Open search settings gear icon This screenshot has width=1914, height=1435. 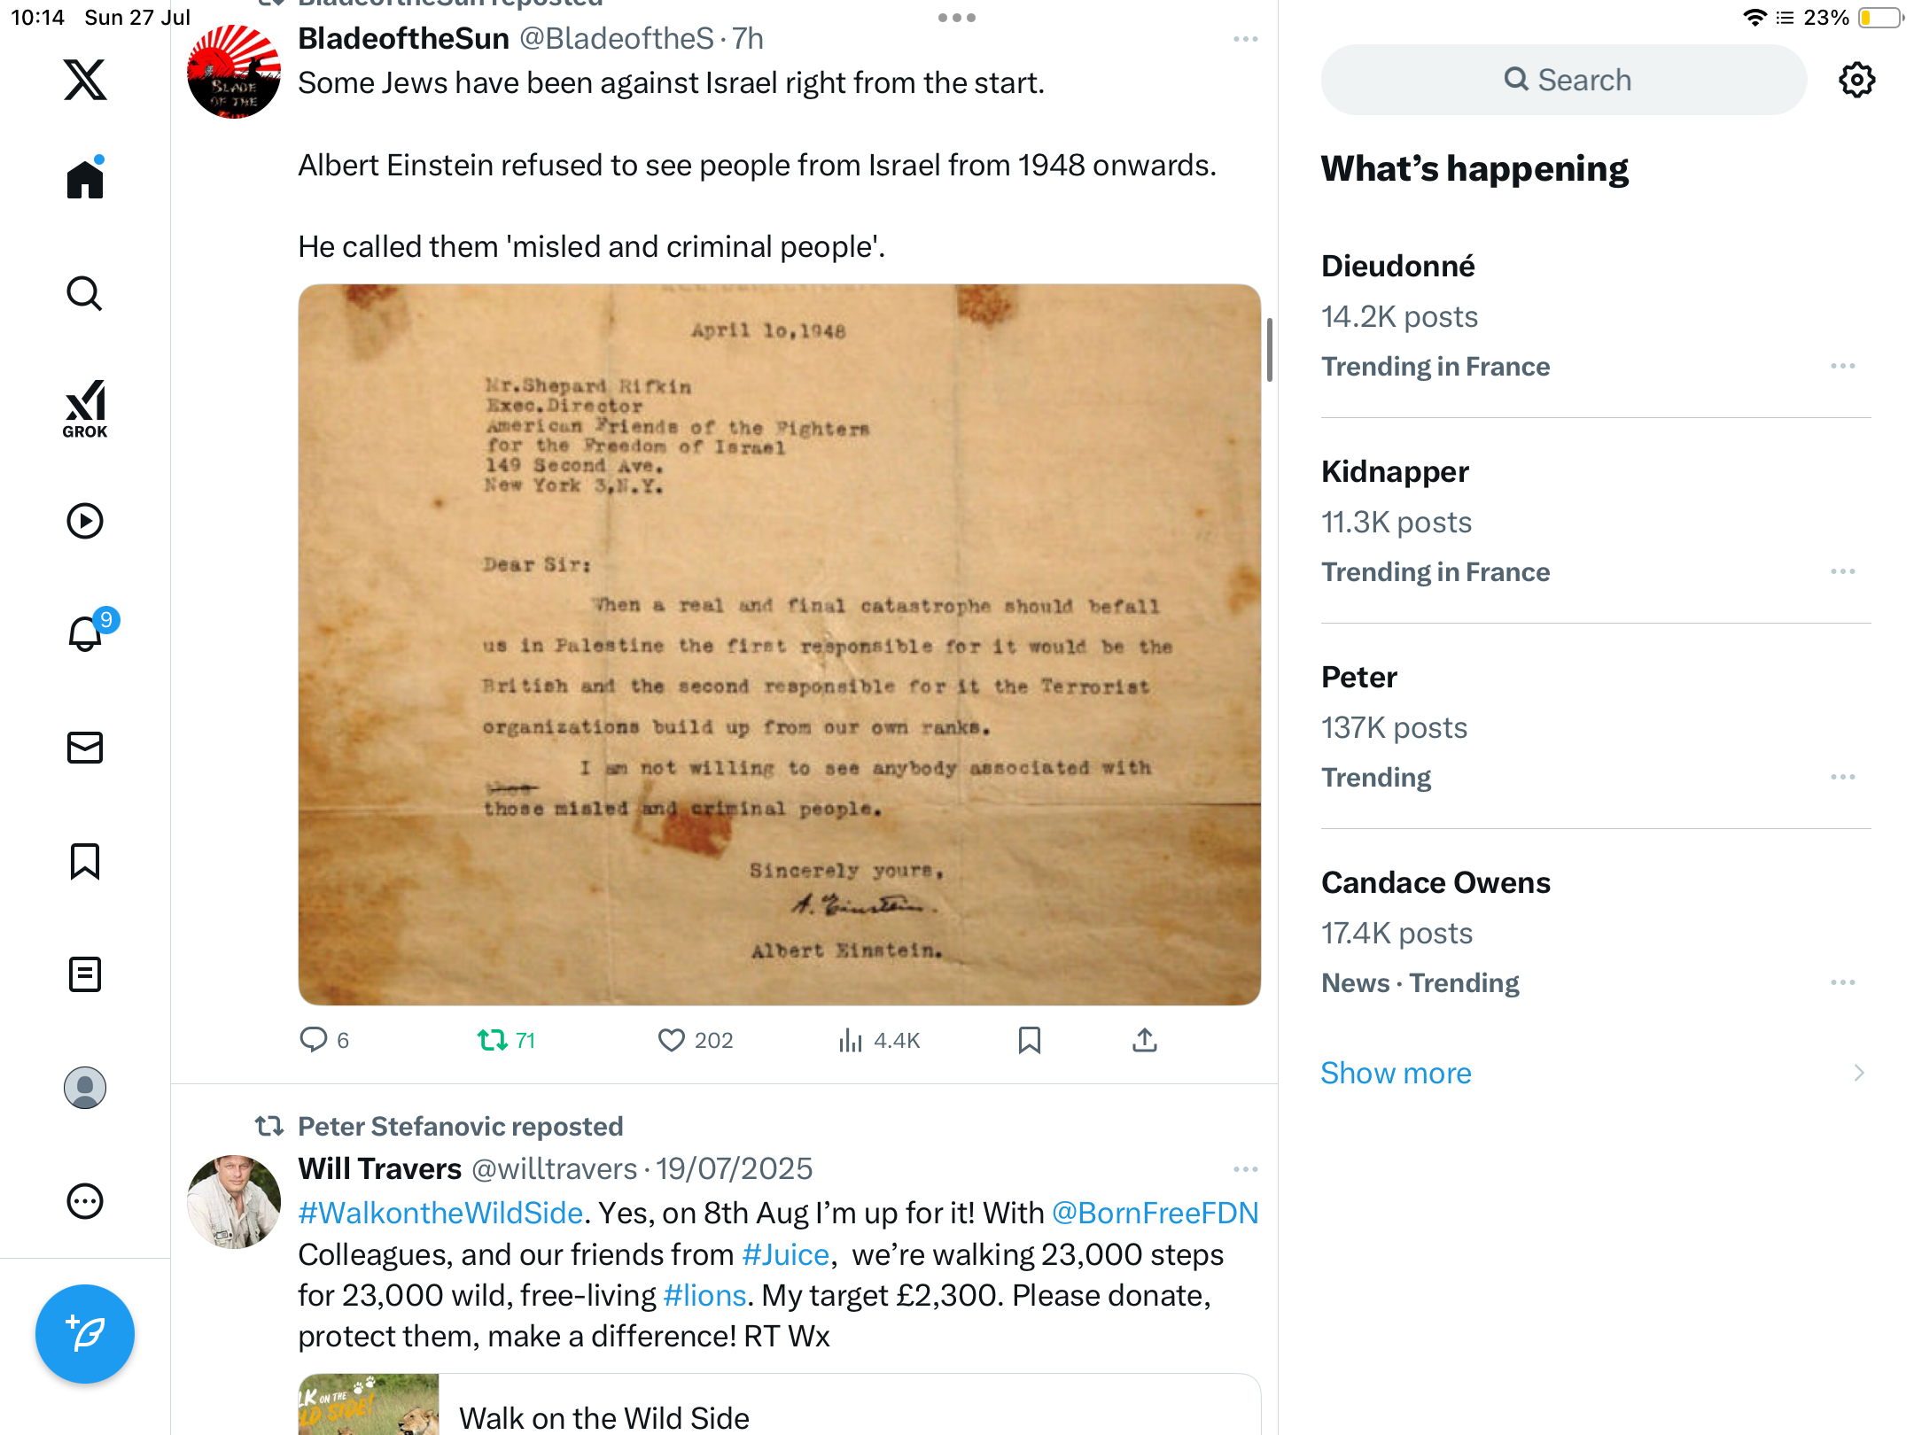[x=1856, y=80]
